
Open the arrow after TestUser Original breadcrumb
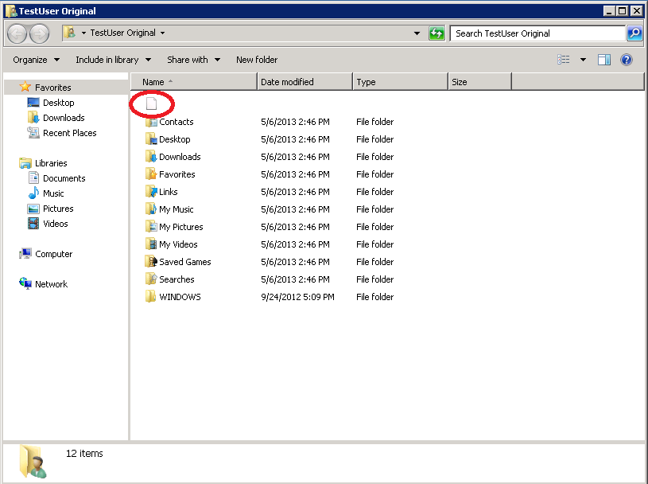point(162,33)
